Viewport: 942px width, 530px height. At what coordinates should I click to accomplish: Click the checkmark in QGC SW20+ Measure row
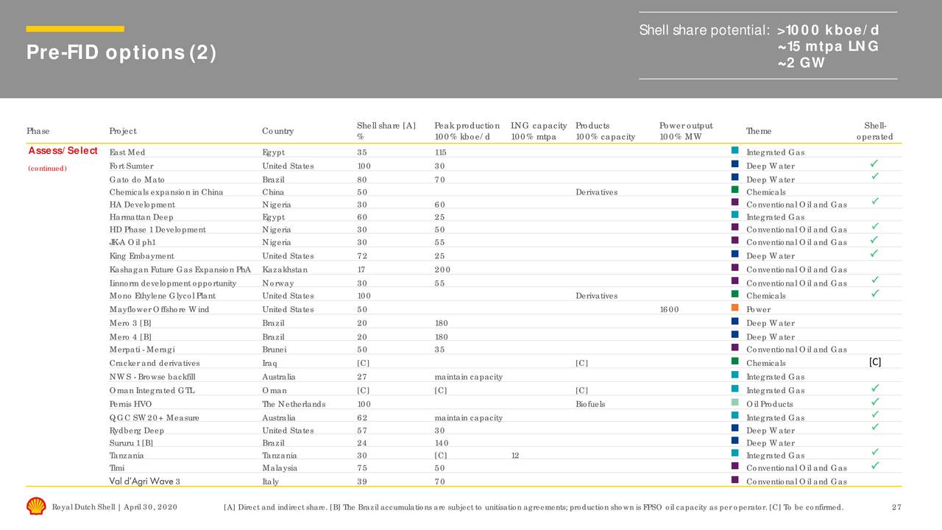pos(874,415)
